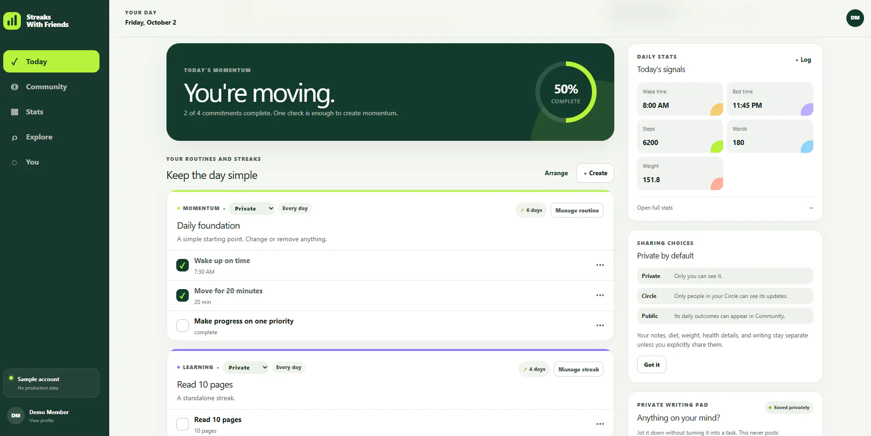Click the 4 days streak badge

[x=534, y=369]
